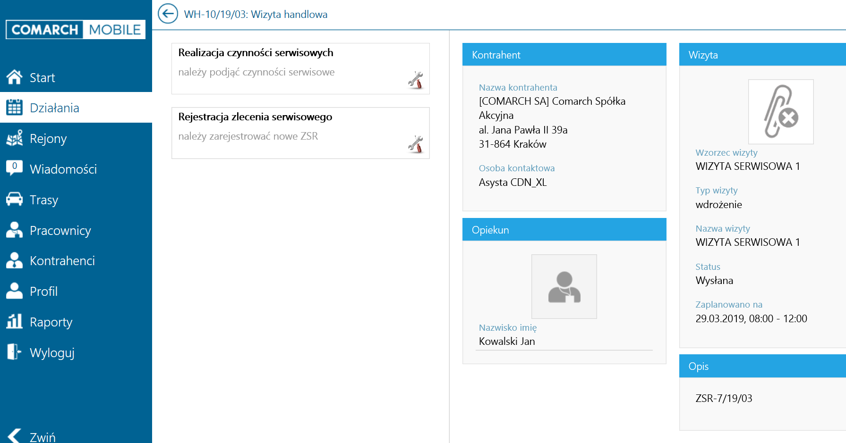This screenshot has width=846, height=443.
Task: Click the Działania calendar icon
Action: coord(15,108)
